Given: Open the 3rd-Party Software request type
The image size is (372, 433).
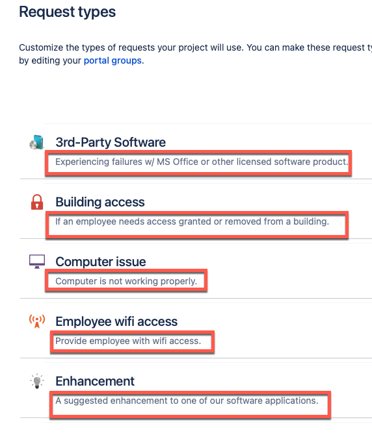Looking at the screenshot, I should click(111, 142).
